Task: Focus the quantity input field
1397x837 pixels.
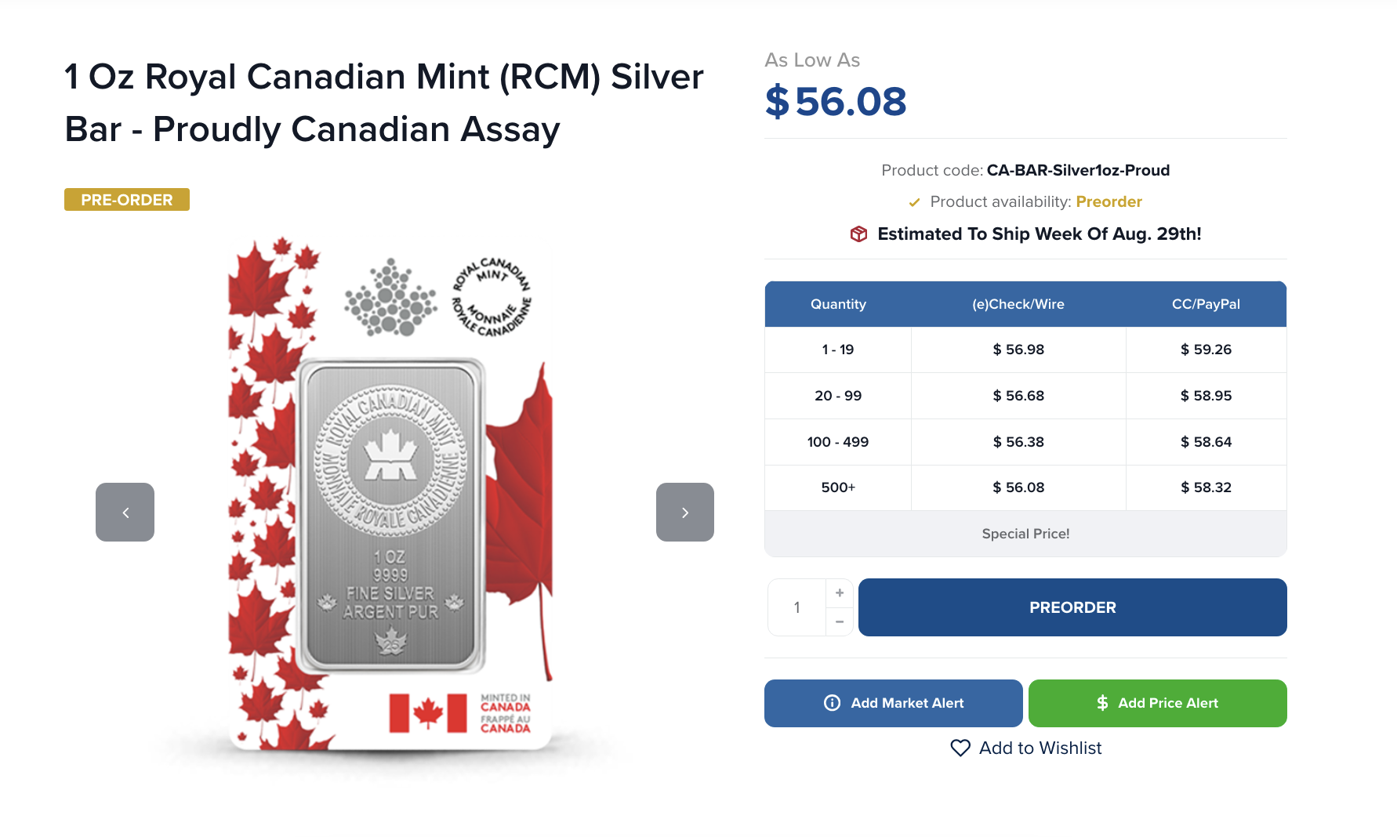Action: (x=797, y=607)
